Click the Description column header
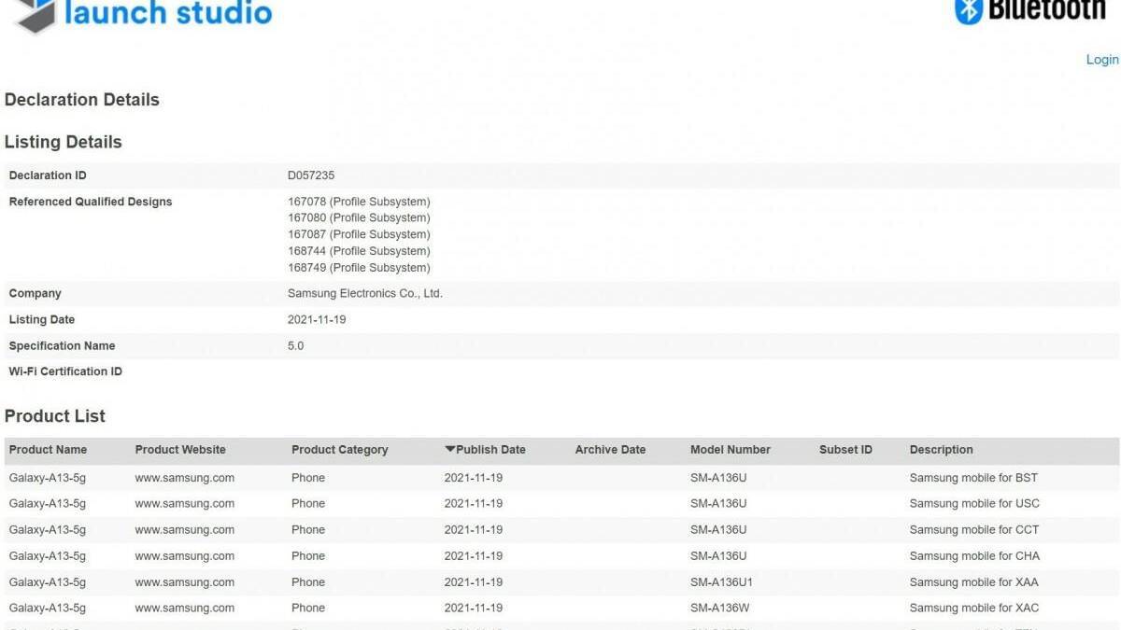The height and width of the screenshot is (630, 1121). click(942, 450)
